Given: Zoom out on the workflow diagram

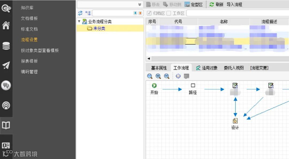Looking at the screenshot, I should tap(167, 76).
